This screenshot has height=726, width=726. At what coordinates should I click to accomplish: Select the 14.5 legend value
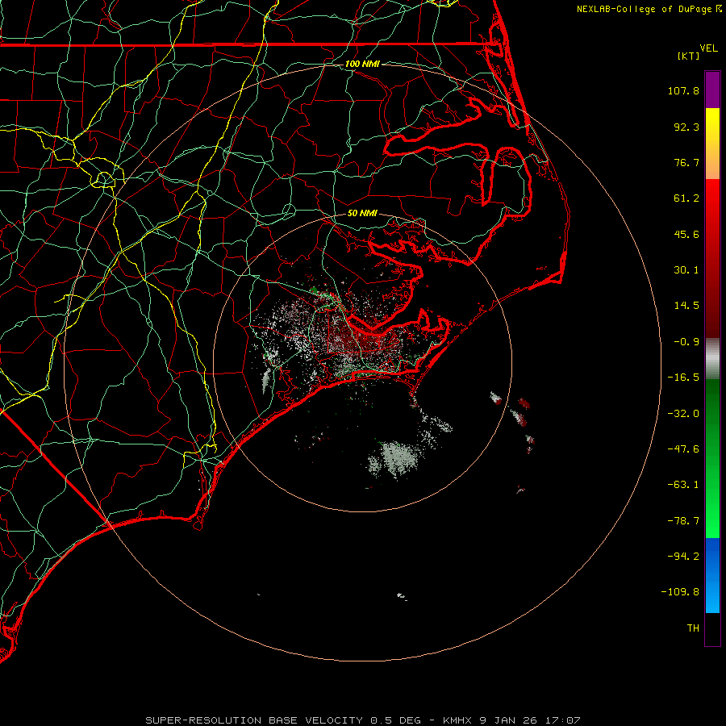pyautogui.click(x=686, y=306)
